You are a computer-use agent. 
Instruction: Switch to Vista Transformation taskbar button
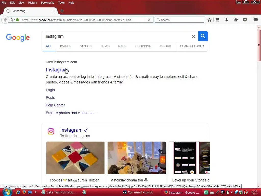pyautogui.click(x=59, y=192)
